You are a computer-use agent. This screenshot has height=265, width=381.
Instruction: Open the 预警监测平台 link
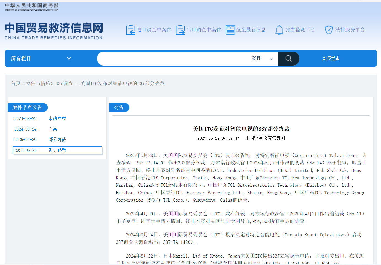300,30
